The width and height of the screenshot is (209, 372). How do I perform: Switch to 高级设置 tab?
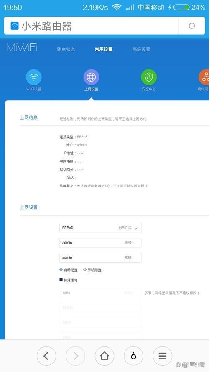tap(141, 49)
